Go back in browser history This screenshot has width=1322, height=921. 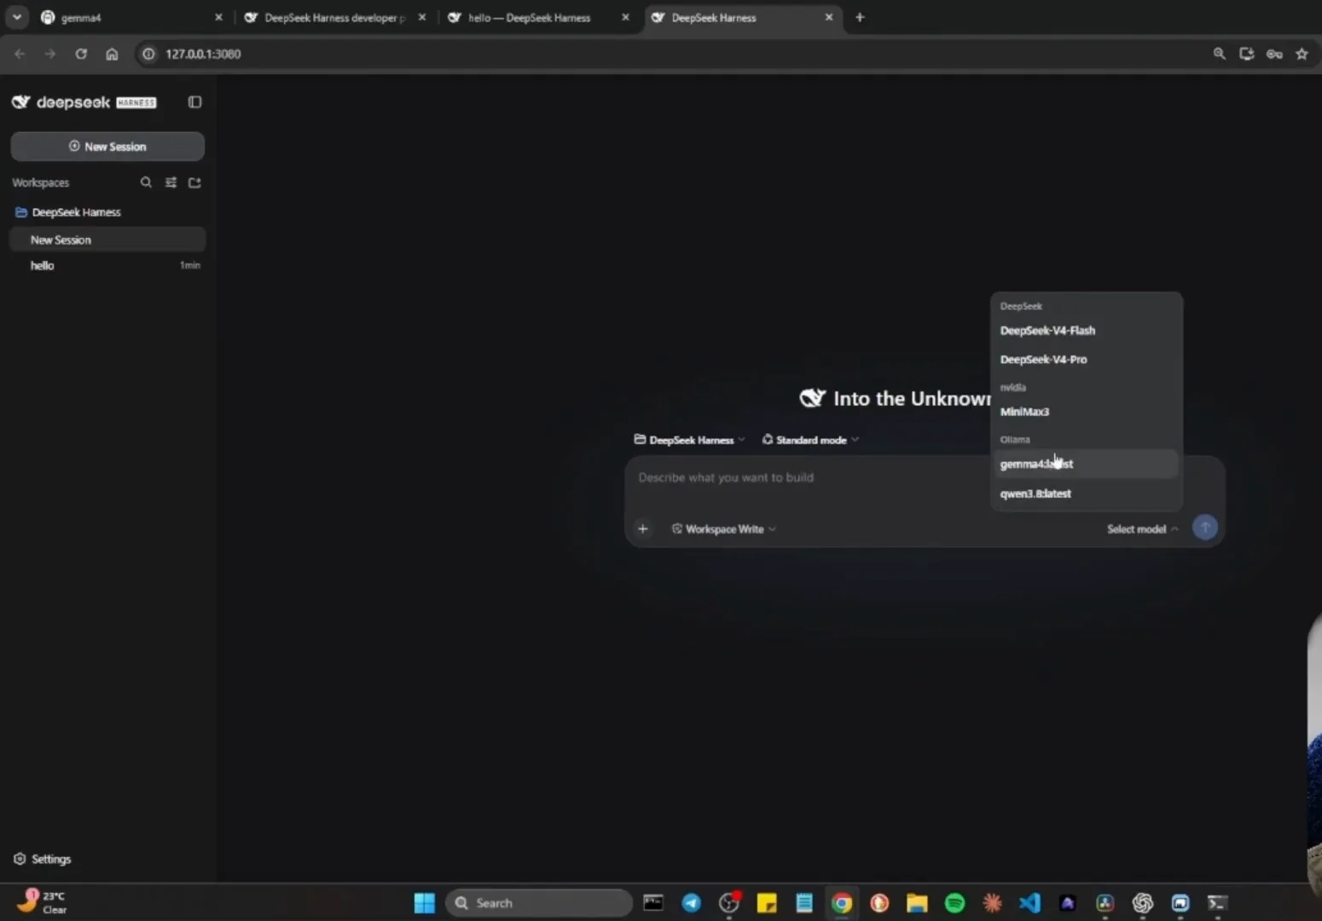[20, 54]
